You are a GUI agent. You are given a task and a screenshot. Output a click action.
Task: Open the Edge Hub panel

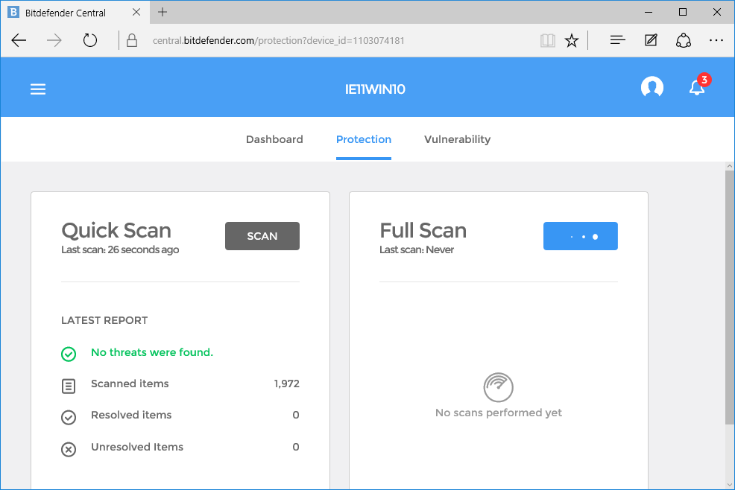pyautogui.click(x=618, y=40)
